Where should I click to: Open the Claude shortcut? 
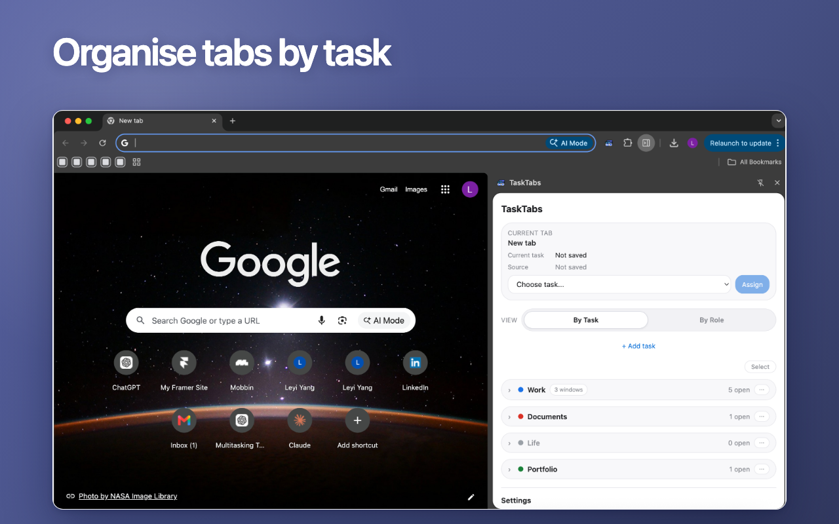tap(300, 428)
